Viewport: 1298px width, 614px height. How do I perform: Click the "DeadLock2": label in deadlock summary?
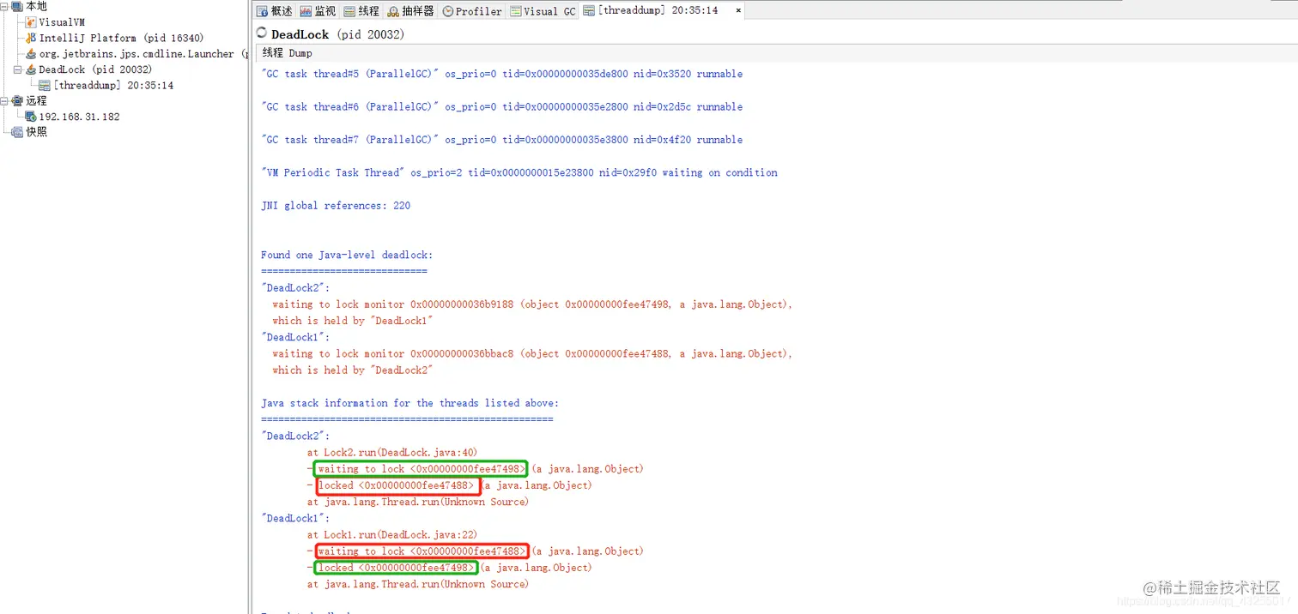click(295, 288)
